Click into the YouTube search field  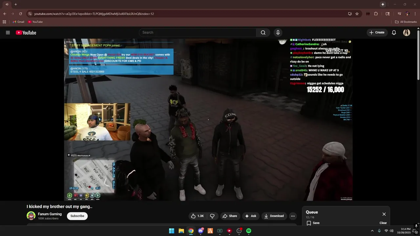pyautogui.click(x=198, y=32)
